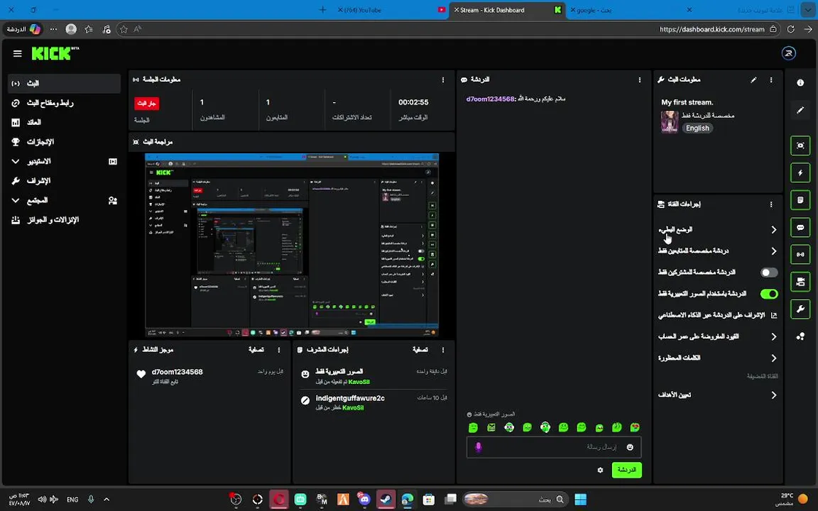Click inside the إرسال رسالة message field
This screenshot has height=511, width=818.
click(x=554, y=447)
